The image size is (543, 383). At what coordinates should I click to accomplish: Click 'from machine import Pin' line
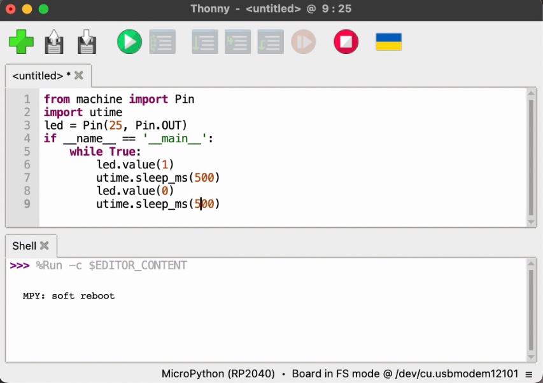pos(119,99)
